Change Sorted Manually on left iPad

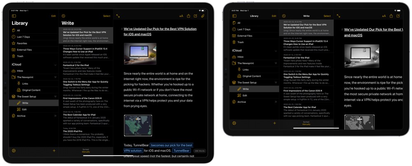86,151
